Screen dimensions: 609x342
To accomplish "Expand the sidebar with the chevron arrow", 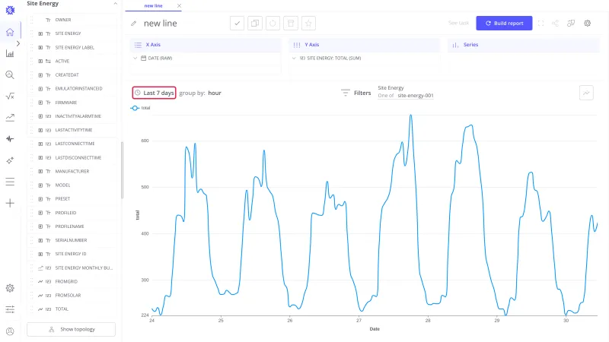I will [18, 43].
